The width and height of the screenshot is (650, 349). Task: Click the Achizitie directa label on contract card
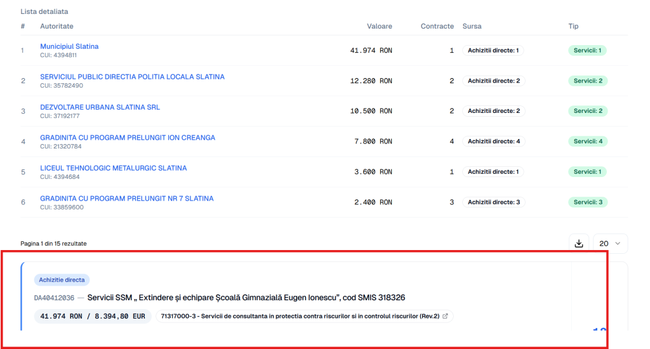[x=62, y=280]
